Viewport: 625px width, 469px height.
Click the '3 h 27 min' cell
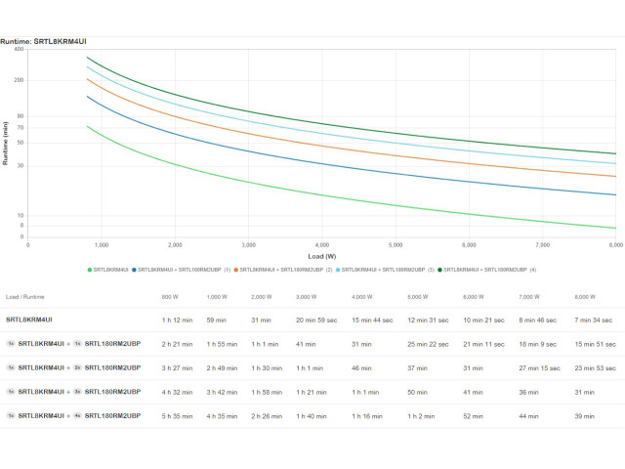click(177, 368)
